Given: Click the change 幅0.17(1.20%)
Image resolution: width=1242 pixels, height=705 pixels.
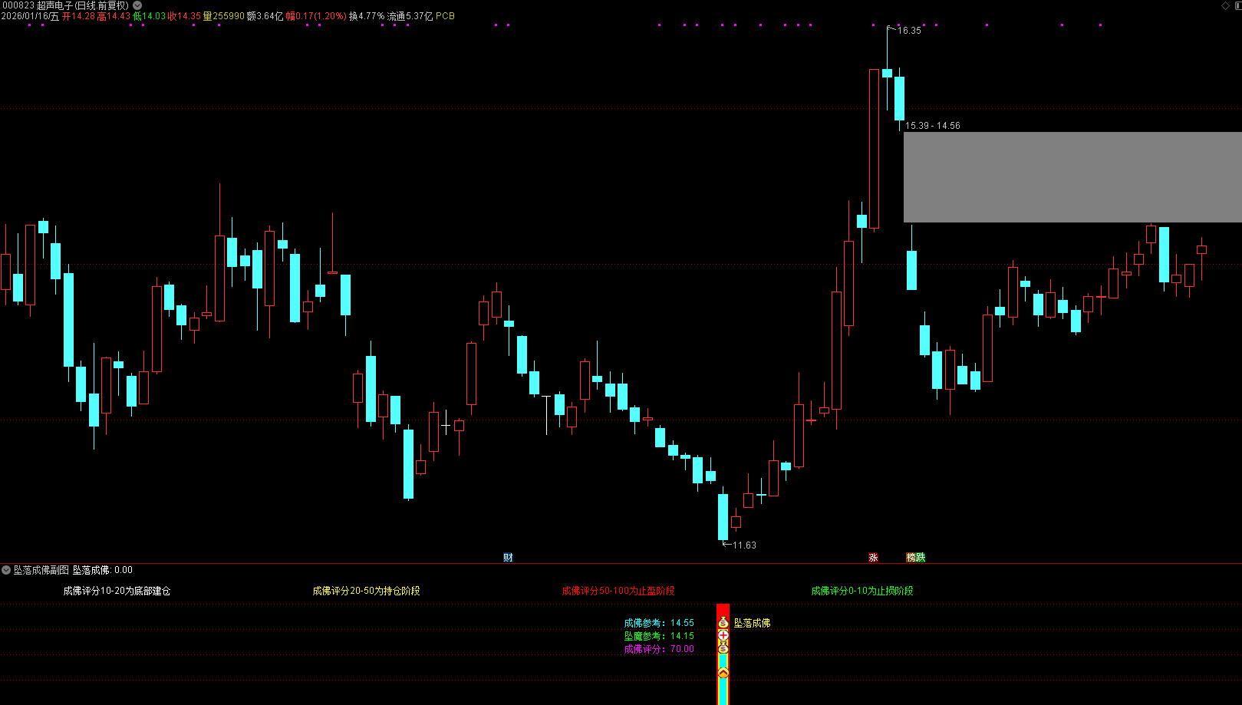Looking at the screenshot, I should coord(316,16).
